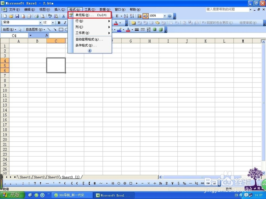Image resolution: width=266 pixels, height=199 pixels.
Task: Select the Line drawing tool
Action: 49,30
